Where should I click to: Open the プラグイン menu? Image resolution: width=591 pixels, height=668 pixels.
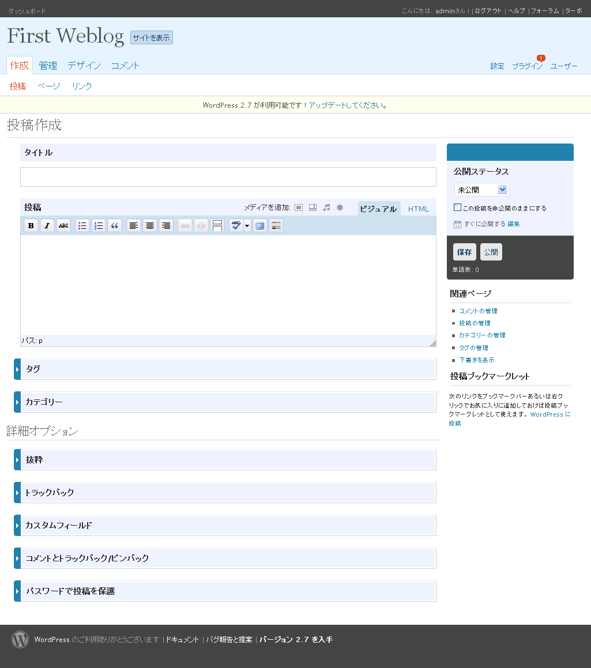(x=527, y=66)
